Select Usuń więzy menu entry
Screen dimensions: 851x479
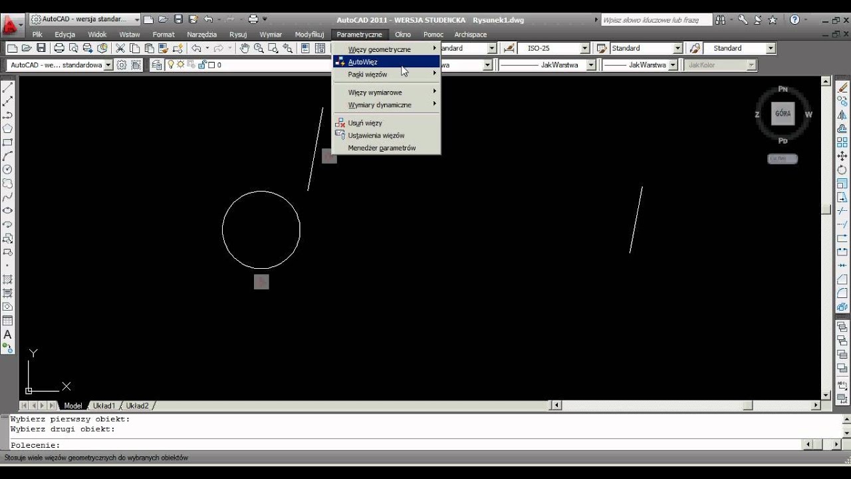click(387, 123)
